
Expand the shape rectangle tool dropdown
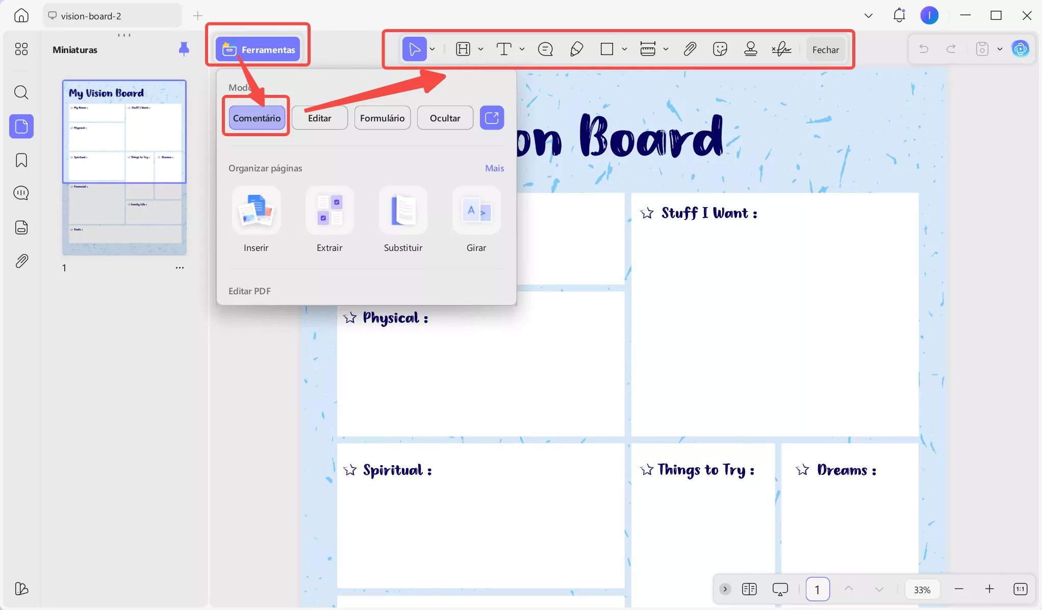click(x=624, y=49)
